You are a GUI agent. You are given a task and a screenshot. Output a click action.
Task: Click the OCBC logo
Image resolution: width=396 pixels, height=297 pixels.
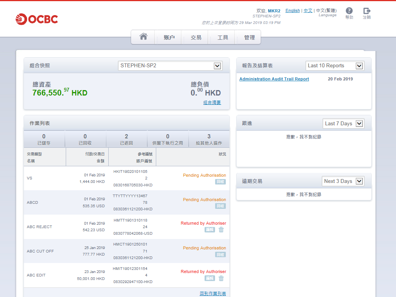[x=37, y=19]
